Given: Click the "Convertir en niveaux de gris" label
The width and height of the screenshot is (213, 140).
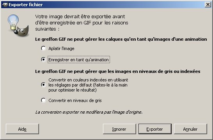Looking at the screenshot, I should (75, 100).
